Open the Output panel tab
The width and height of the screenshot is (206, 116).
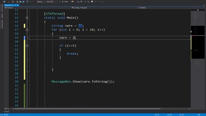pyautogui.click(x=6, y=111)
